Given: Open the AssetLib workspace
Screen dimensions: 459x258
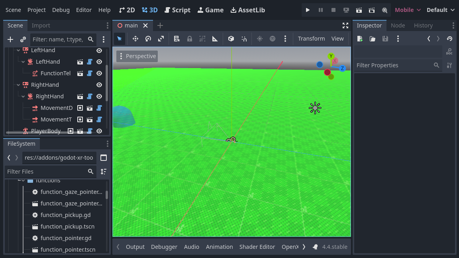Looking at the screenshot, I should pyautogui.click(x=247, y=10).
